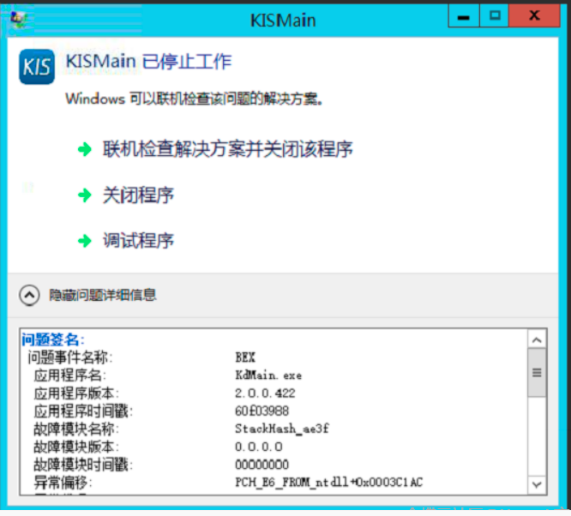The image size is (571, 516).
Task: Click the 故障模块名称 label
Action: pyautogui.click(x=76, y=429)
